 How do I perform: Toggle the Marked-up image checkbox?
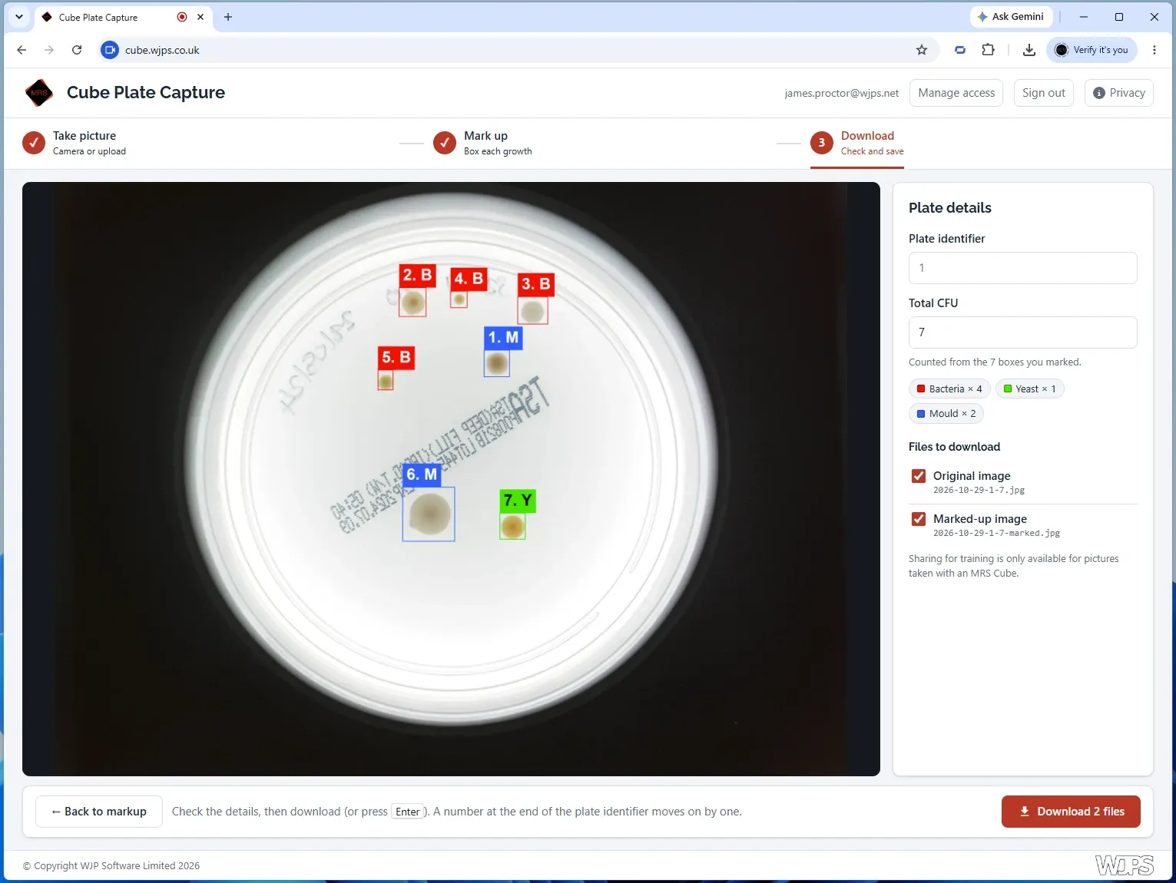[x=919, y=519]
